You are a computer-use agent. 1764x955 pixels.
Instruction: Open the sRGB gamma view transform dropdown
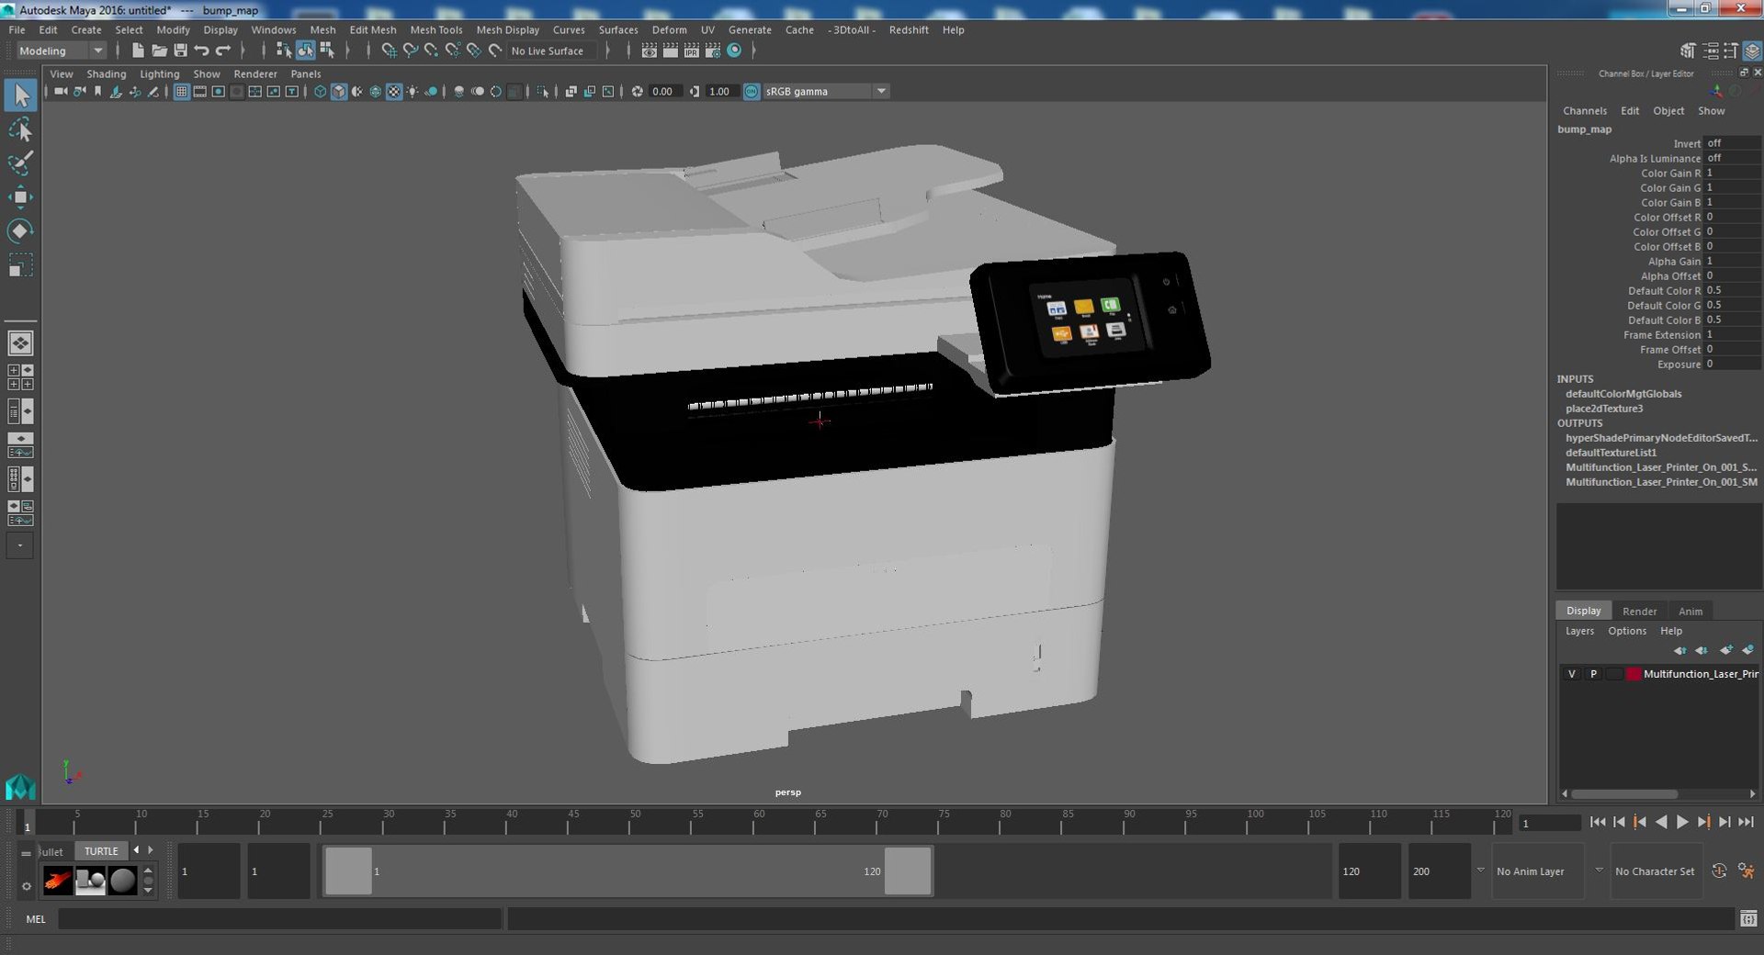(826, 91)
